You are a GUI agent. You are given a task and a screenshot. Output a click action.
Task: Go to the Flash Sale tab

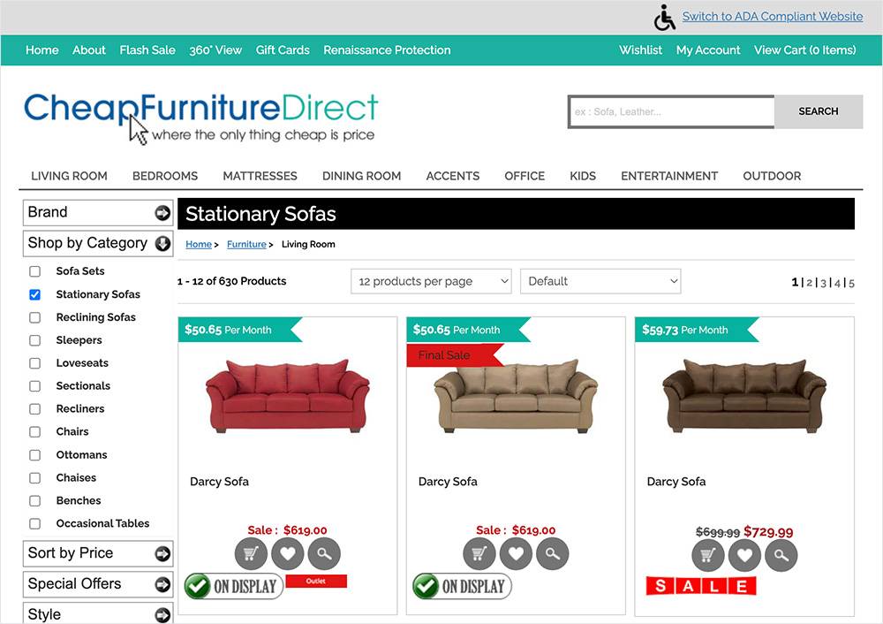pos(147,50)
